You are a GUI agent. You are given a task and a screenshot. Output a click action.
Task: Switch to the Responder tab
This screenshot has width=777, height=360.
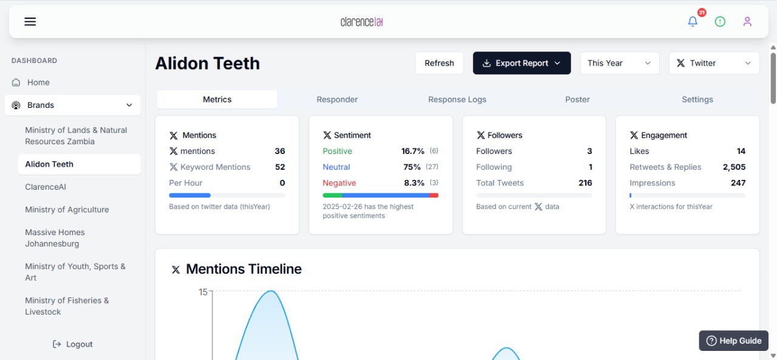click(337, 99)
